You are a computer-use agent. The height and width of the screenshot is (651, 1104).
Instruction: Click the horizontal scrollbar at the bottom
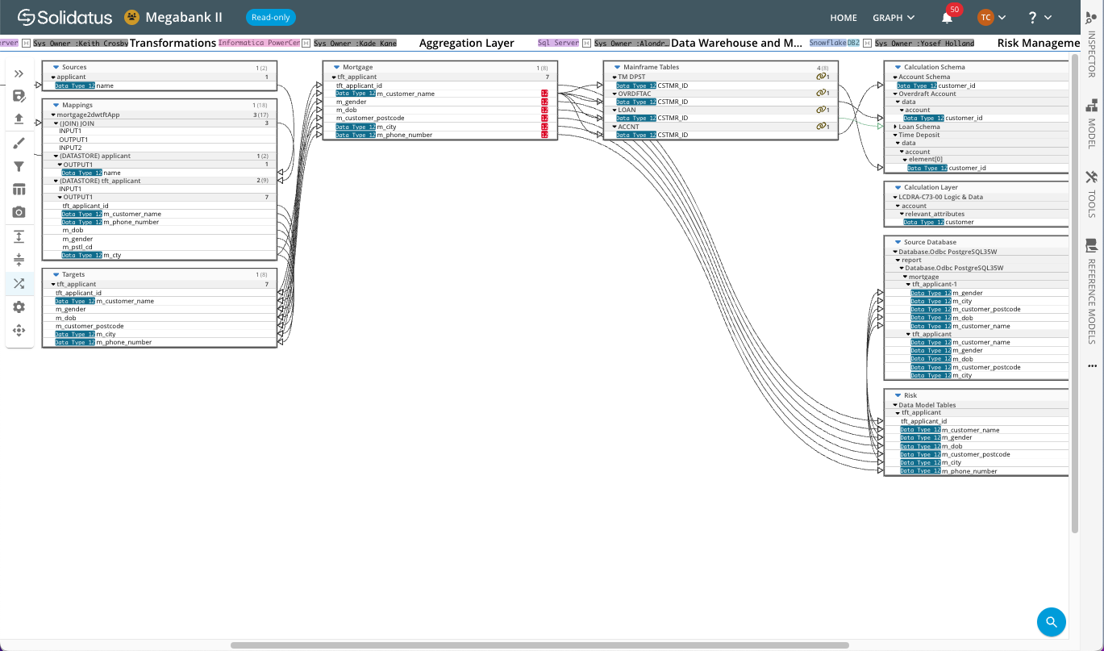(x=540, y=645)
